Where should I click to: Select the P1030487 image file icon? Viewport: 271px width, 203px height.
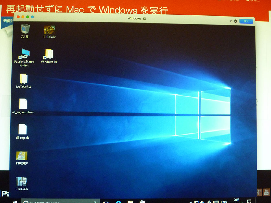pyautogui.click(x=22, y=158)
